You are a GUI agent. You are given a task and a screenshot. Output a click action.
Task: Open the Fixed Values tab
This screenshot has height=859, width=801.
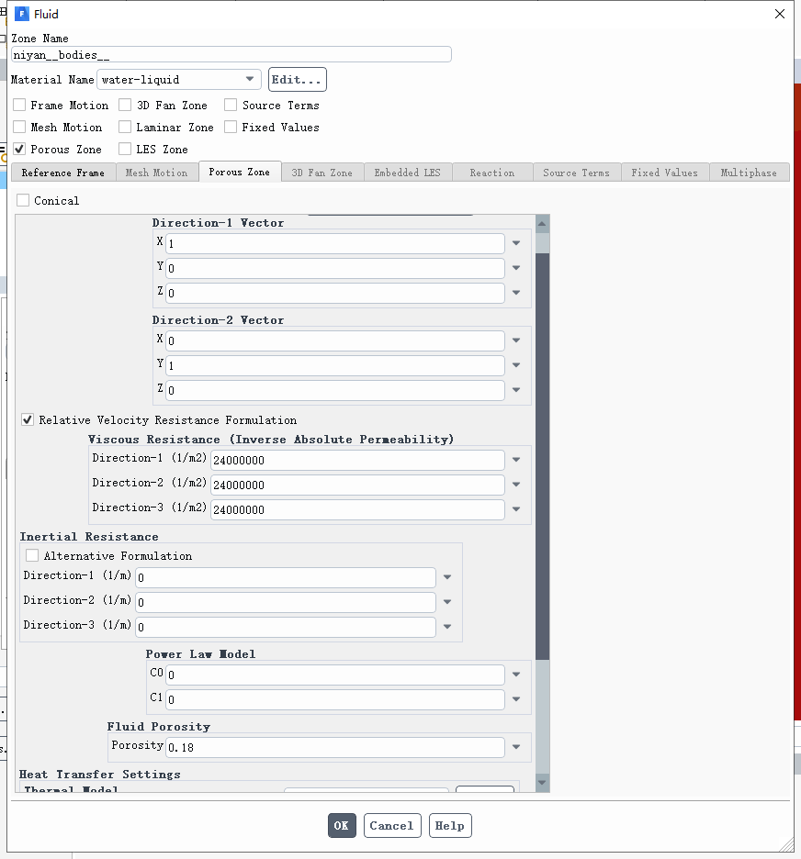[664, 173]
